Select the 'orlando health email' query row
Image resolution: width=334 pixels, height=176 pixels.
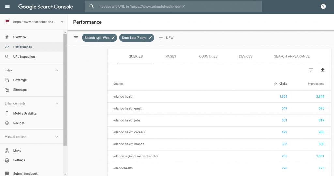tap(219, 108)
